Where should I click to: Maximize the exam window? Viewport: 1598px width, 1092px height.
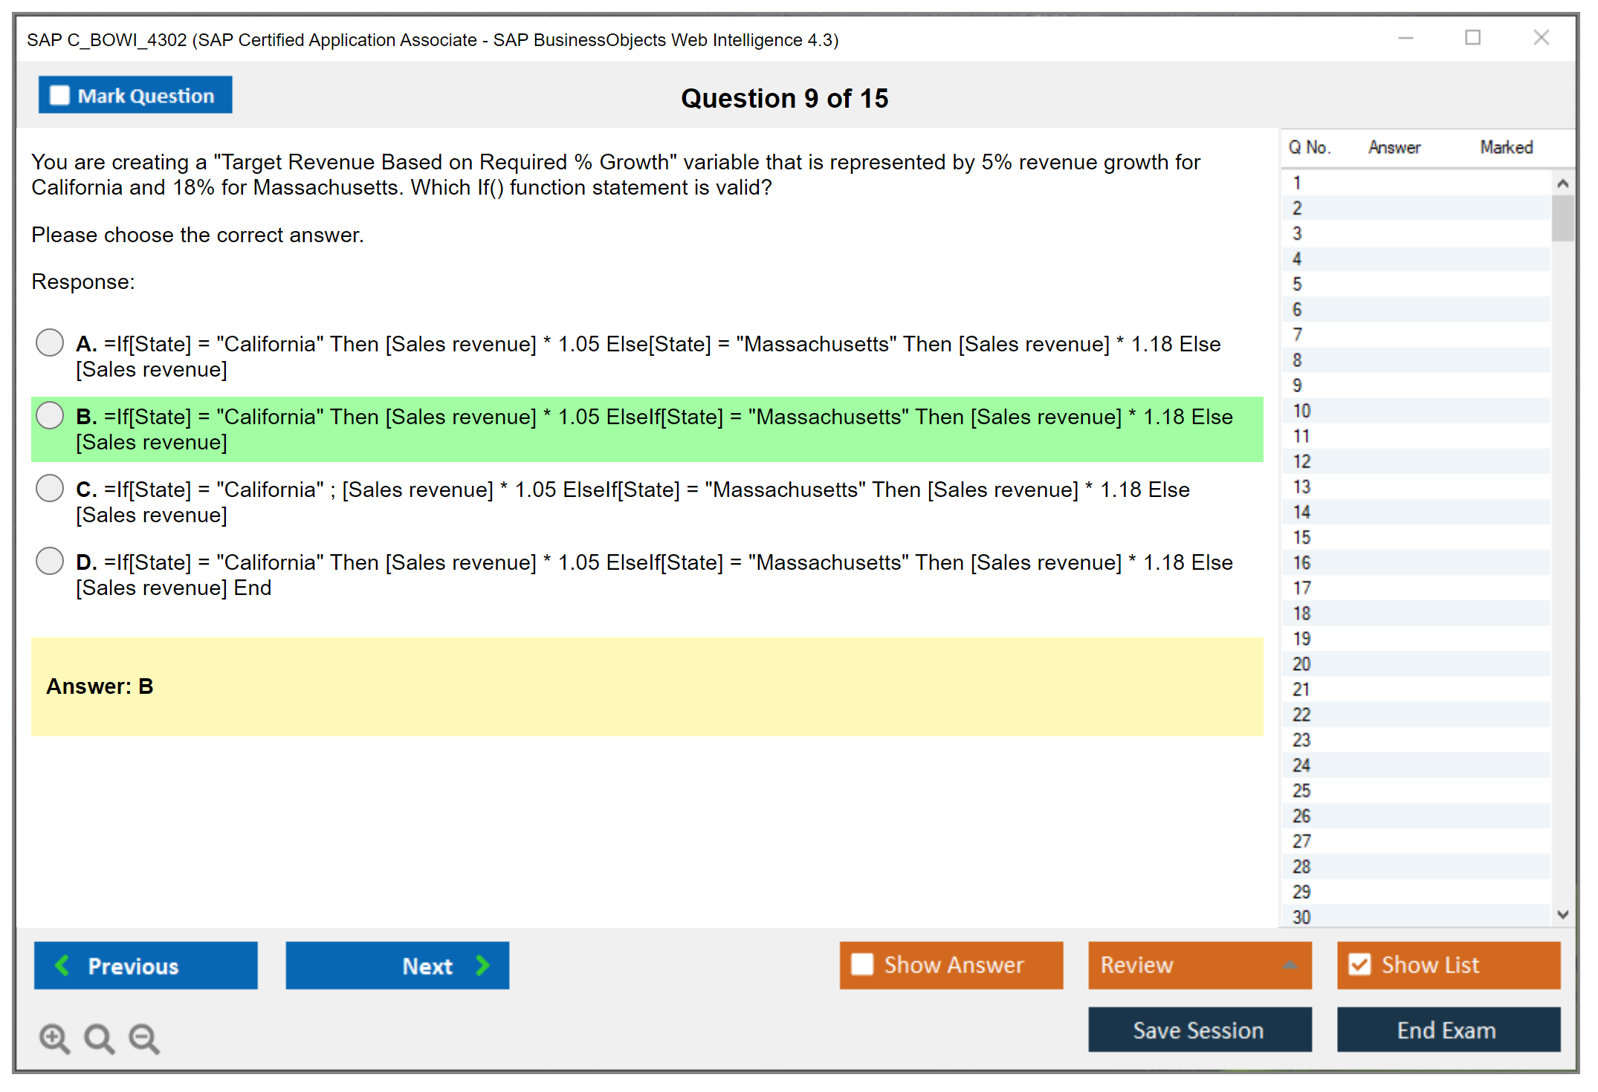[1472, 38]
